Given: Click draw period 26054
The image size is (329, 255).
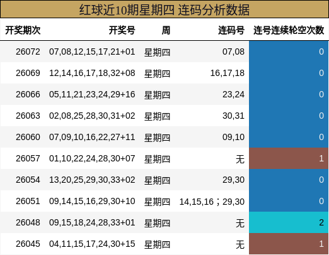Looking at the screenshot, I should pos(28,180).
